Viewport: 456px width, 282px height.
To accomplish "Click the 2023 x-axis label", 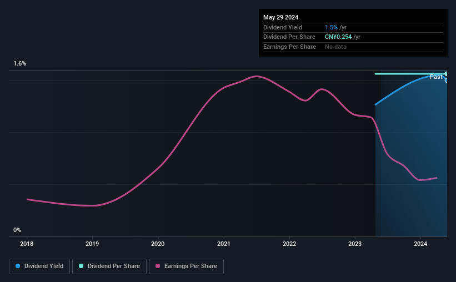I will point(355,244).
